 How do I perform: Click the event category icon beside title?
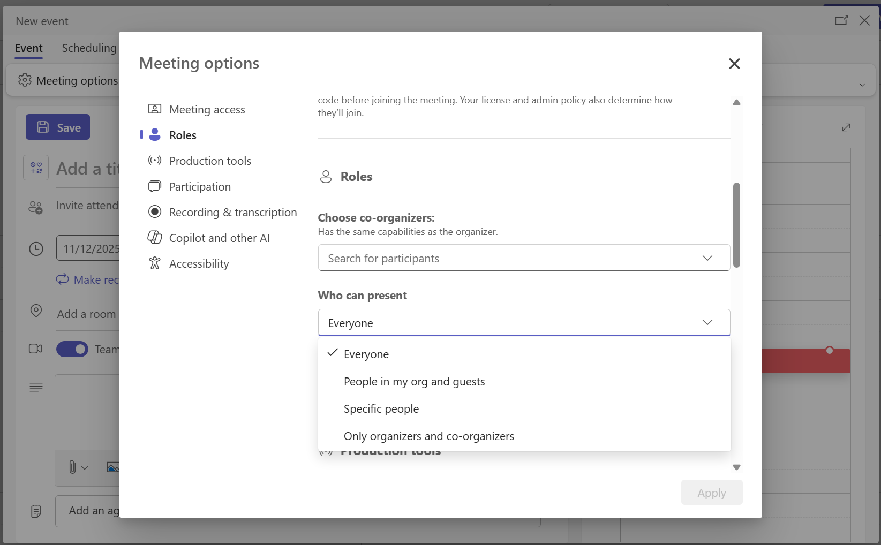[36, 168]
